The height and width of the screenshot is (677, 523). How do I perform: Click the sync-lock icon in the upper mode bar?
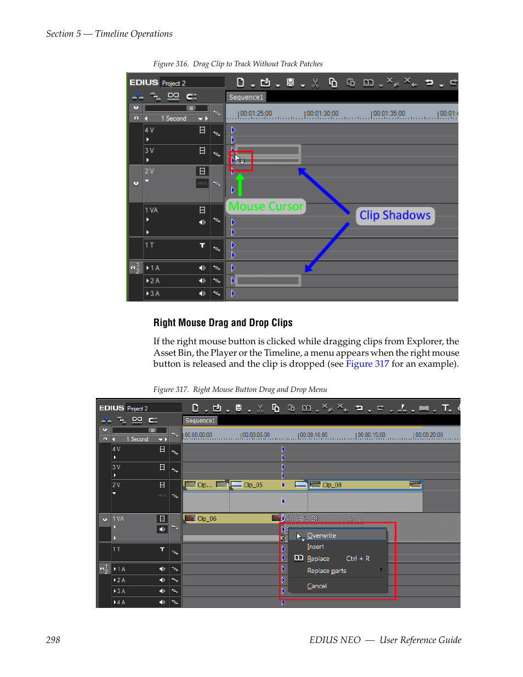[x=156, y=96]
